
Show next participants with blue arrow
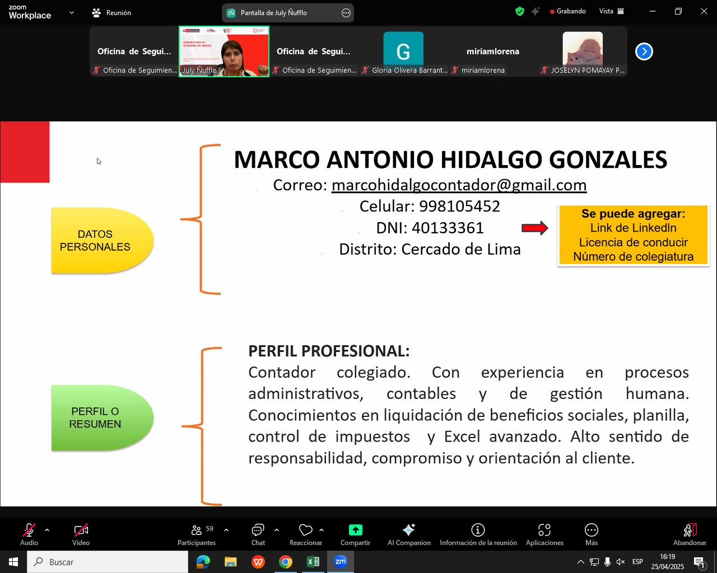tap(644, 51)
